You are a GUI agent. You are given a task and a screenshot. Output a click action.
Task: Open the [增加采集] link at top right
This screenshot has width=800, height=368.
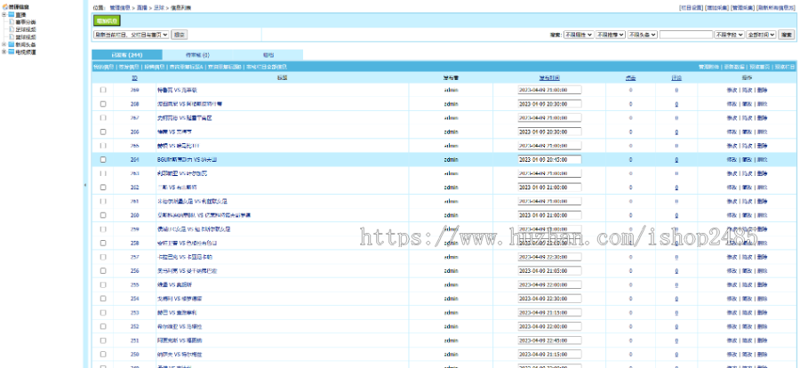(716, 8)
